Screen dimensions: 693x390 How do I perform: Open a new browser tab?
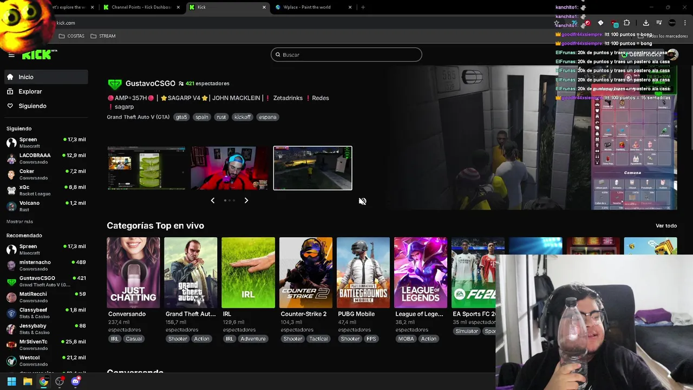click(363, 7)
